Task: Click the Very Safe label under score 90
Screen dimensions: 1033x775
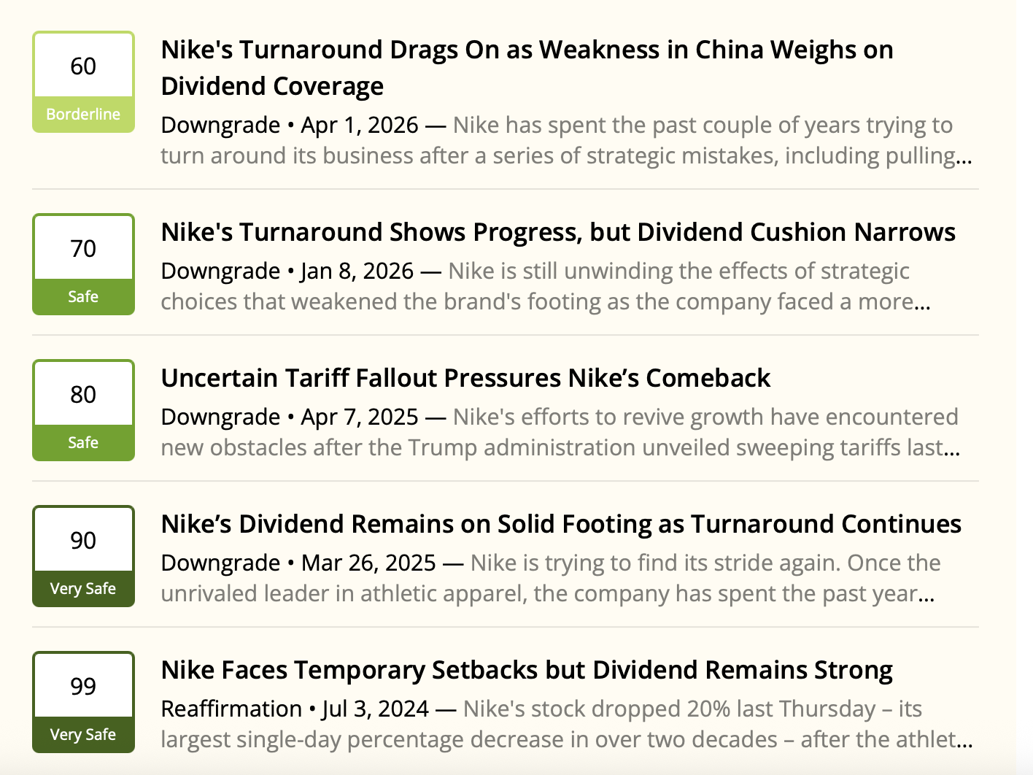Action: [83, 589]
